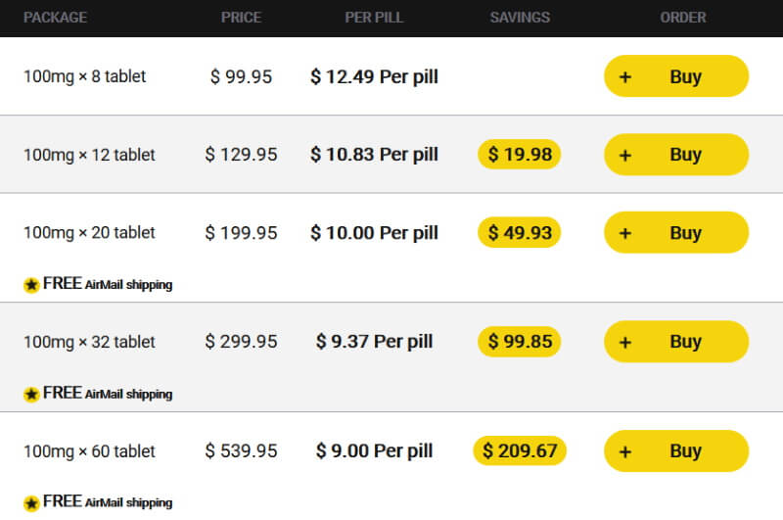Image resolution: width=783 pixels, height=520 pixels.
Task: Click the $ 539.95 price text
Action: (x=241, y=451)
